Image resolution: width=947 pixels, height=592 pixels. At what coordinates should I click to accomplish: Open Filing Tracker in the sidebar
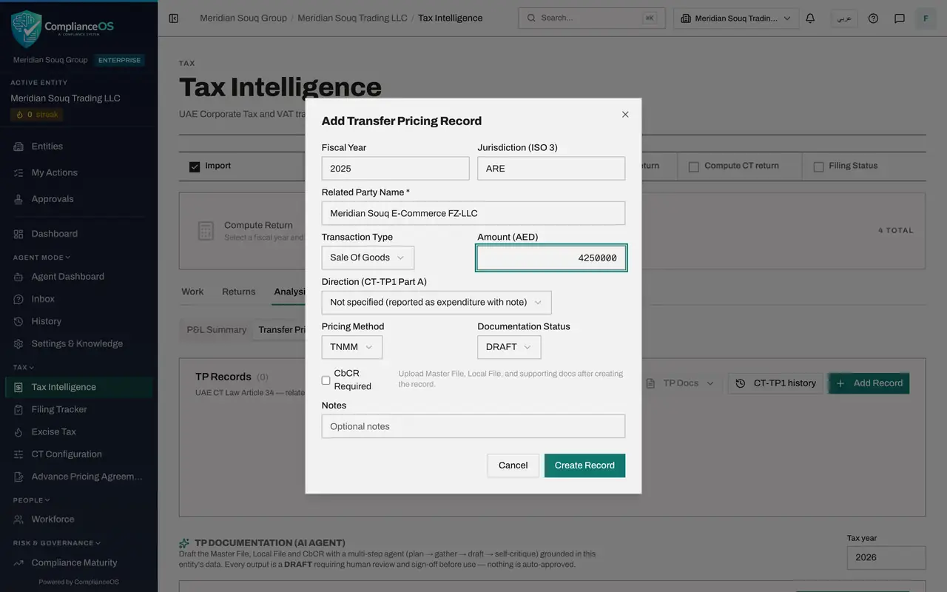coord(78,409)
